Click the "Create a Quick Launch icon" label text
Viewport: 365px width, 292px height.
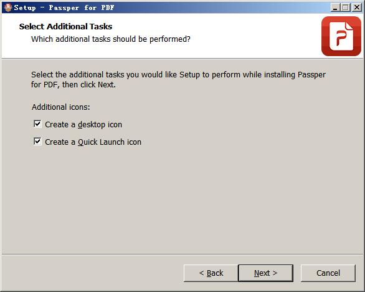click(93, 142)
